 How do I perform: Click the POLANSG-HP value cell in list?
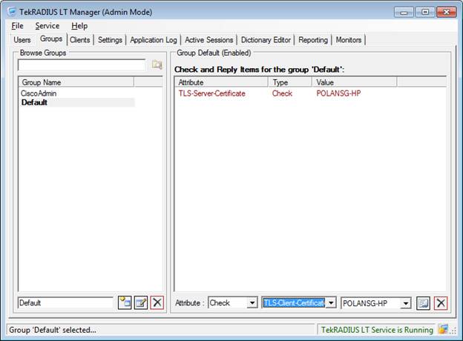tap(338, 93)
